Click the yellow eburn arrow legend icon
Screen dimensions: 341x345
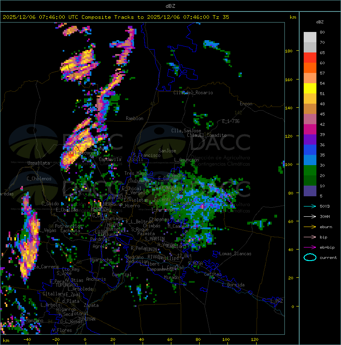click(310, 227)
